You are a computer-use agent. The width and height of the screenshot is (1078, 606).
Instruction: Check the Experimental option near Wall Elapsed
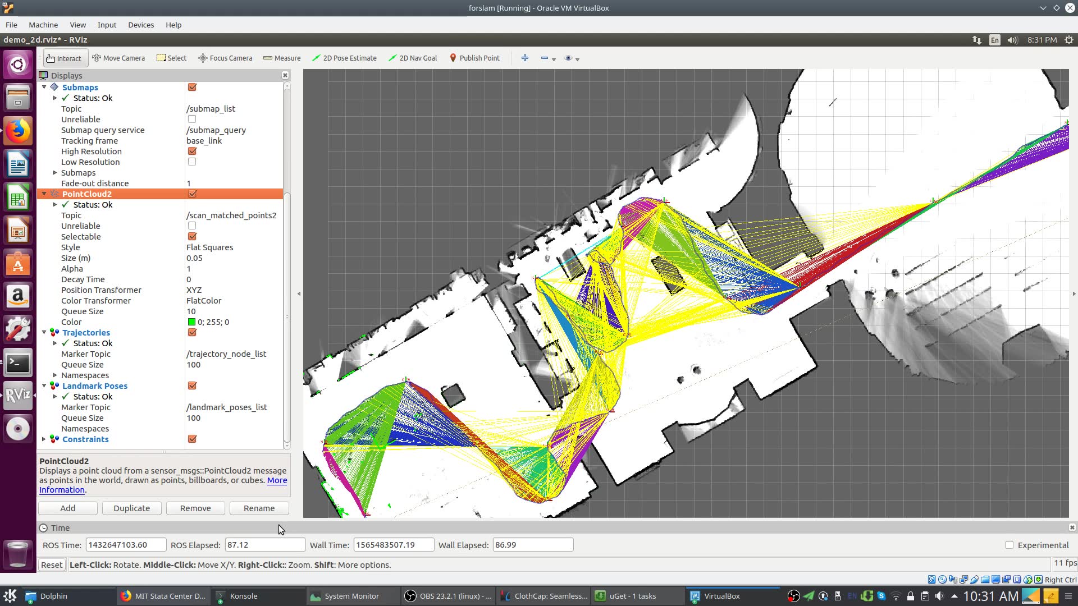pyautogui.click(x=1009, y=545)
